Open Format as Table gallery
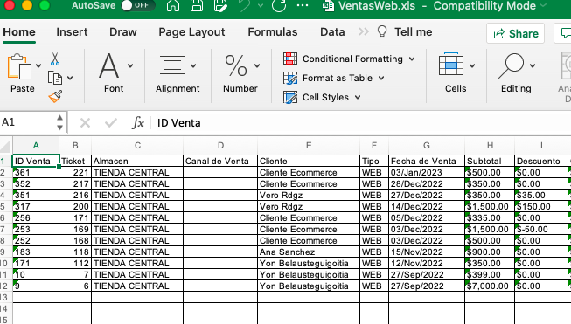This screenshot has width=571, height=324. tap(334, 78)
